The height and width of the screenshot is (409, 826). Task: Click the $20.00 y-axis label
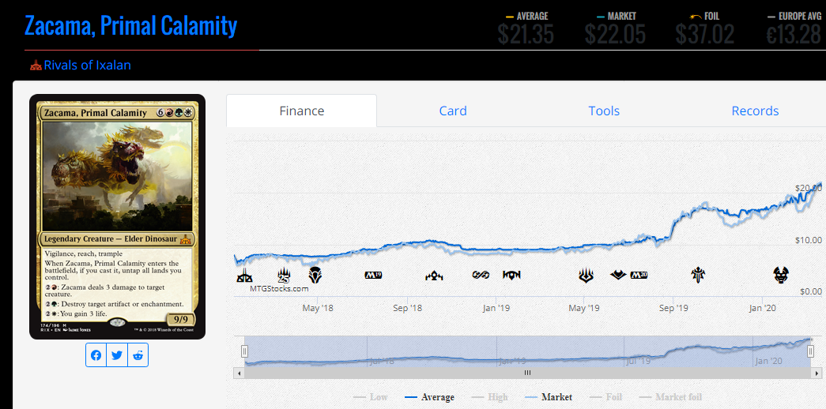(x=808, y=188)
